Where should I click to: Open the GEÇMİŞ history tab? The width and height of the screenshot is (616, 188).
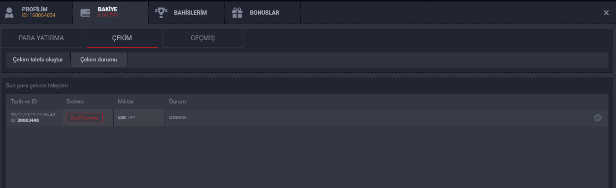pos(203,38)
